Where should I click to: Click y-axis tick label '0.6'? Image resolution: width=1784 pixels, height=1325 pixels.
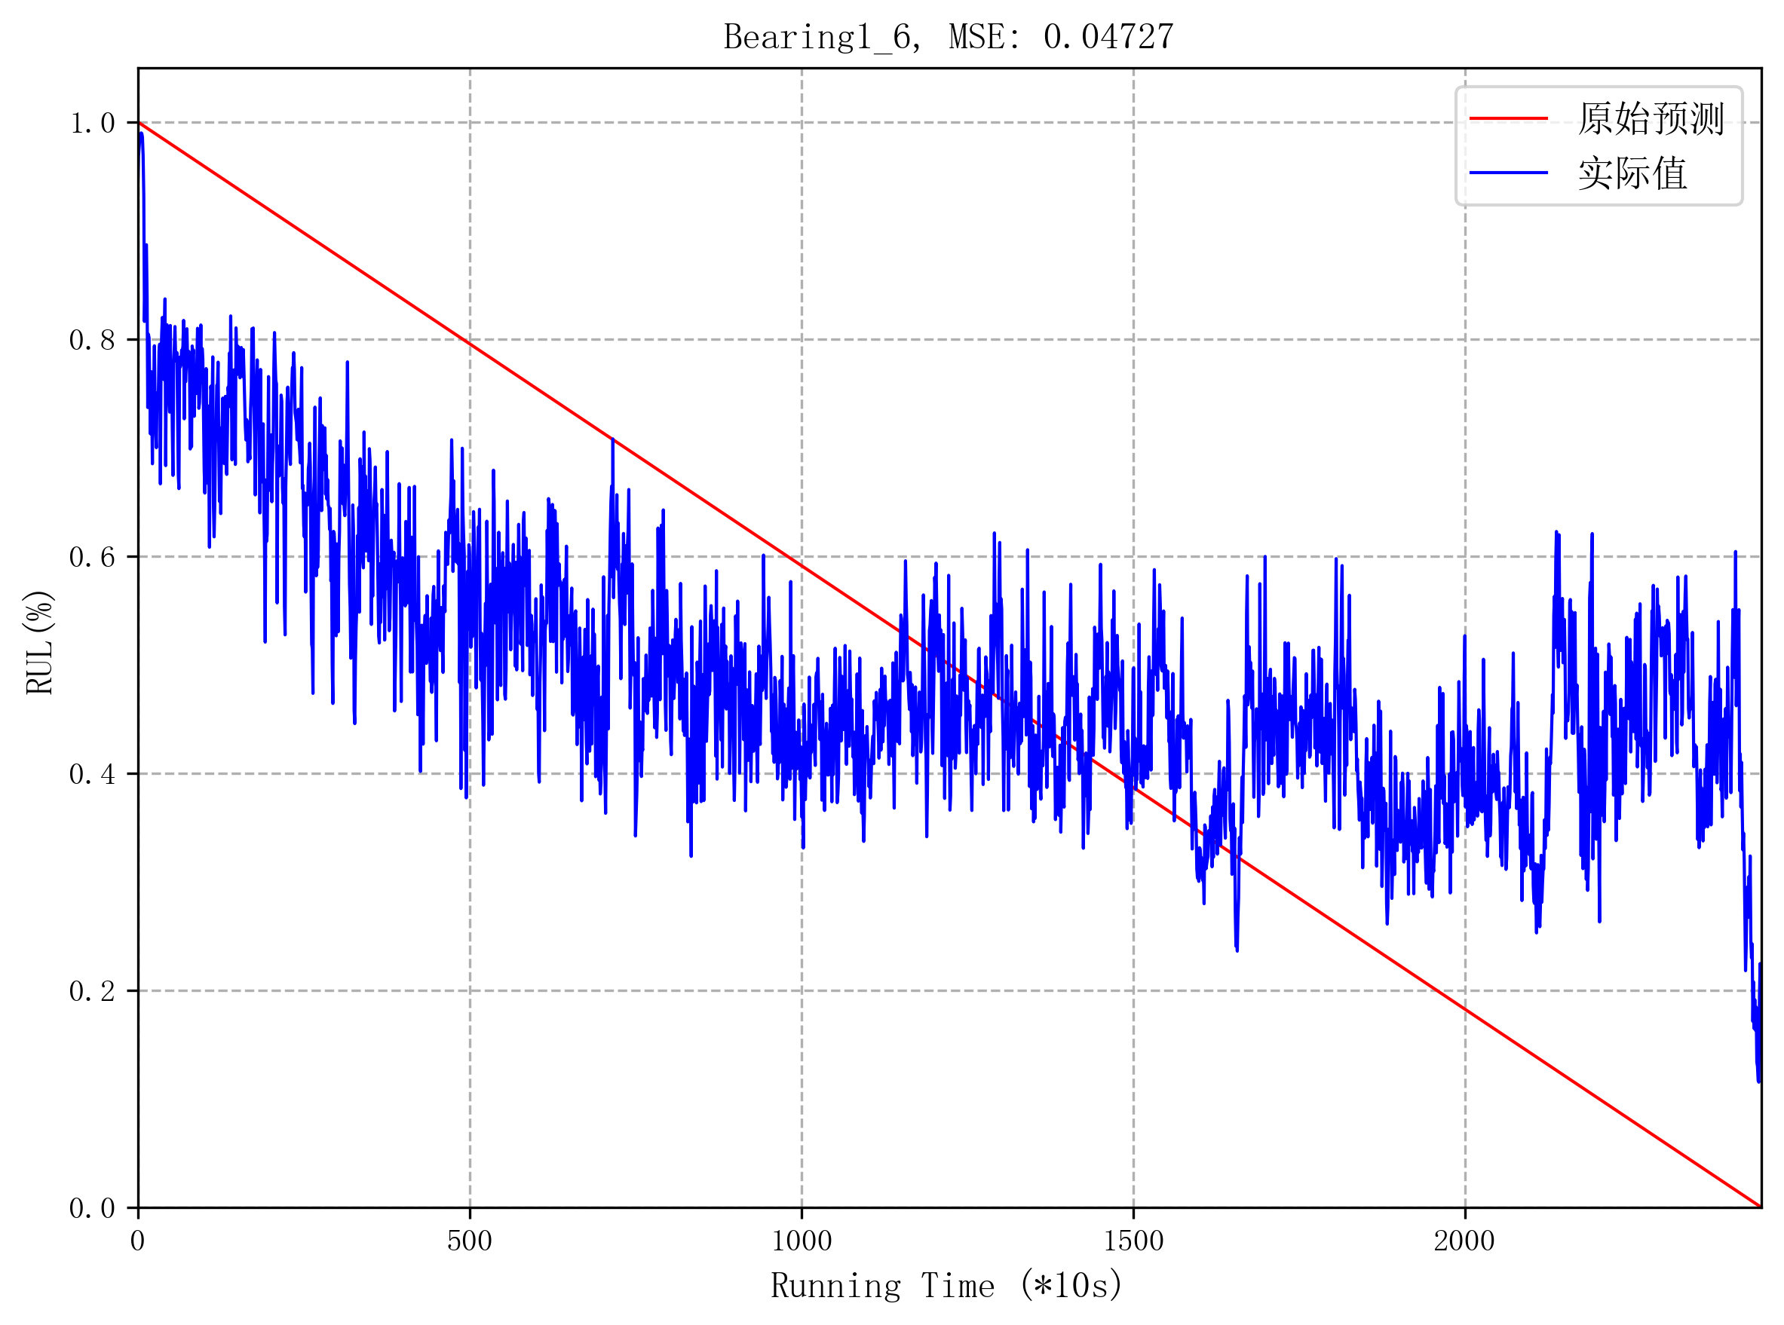[x=92, y=558]
